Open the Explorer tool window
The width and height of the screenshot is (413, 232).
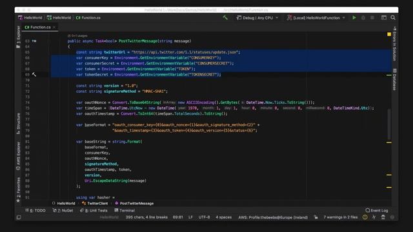tap(18, 37)
